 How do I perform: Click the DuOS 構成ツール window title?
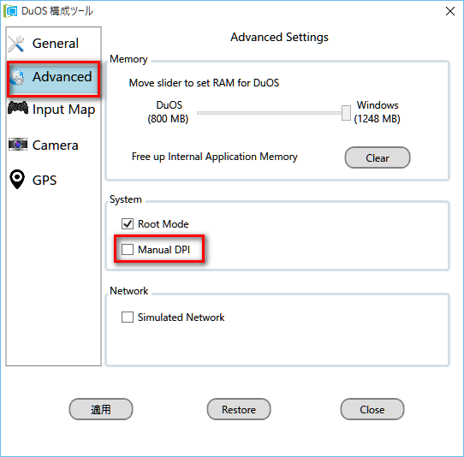57,11
